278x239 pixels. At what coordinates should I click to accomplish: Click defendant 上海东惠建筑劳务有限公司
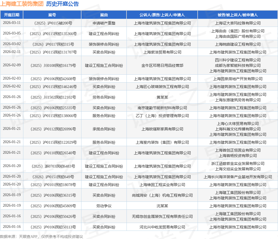(x=238, y=100)
